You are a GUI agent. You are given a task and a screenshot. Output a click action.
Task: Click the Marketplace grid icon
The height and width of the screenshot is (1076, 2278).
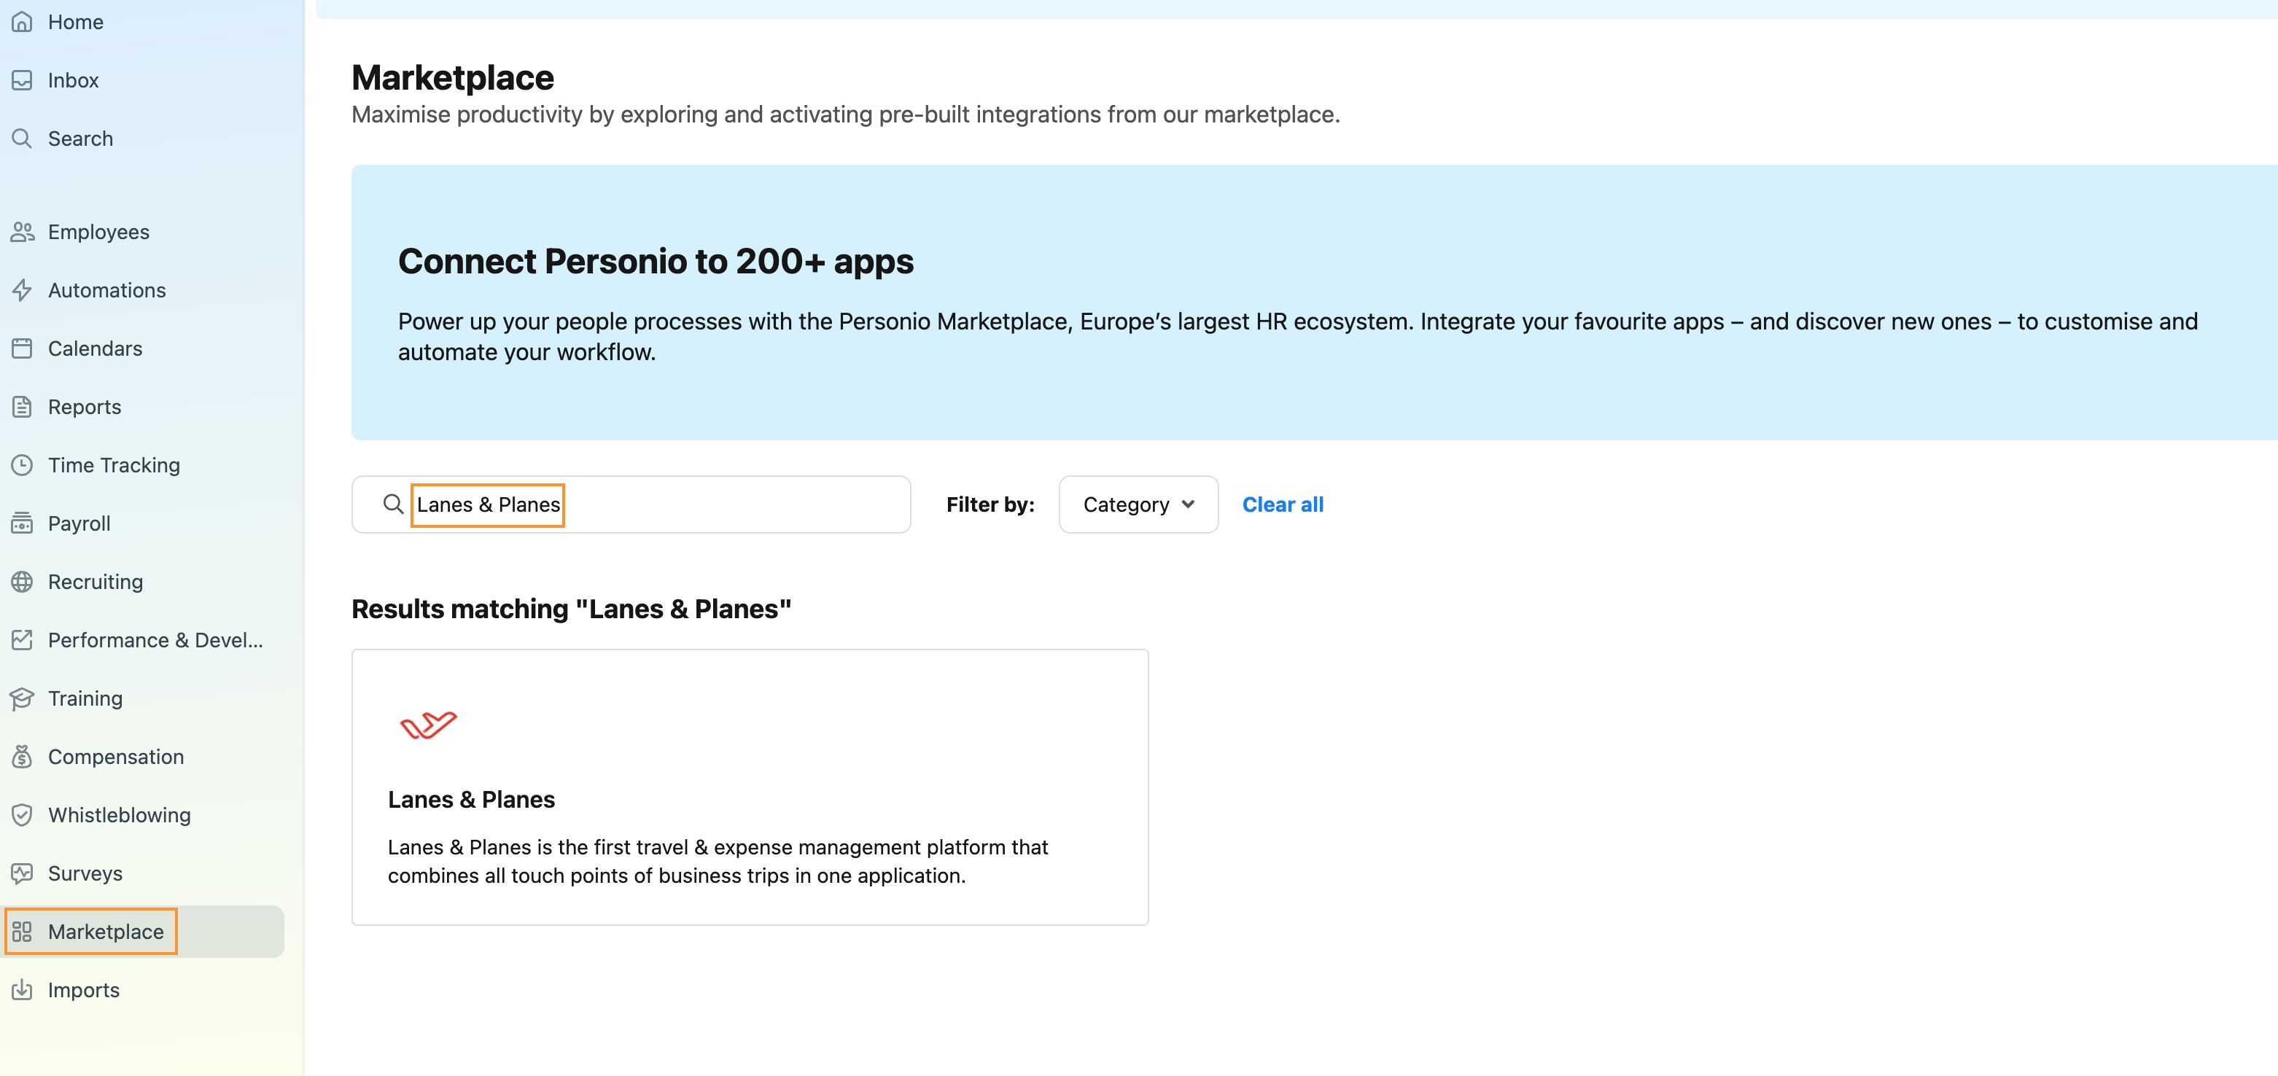pos(22,932)
